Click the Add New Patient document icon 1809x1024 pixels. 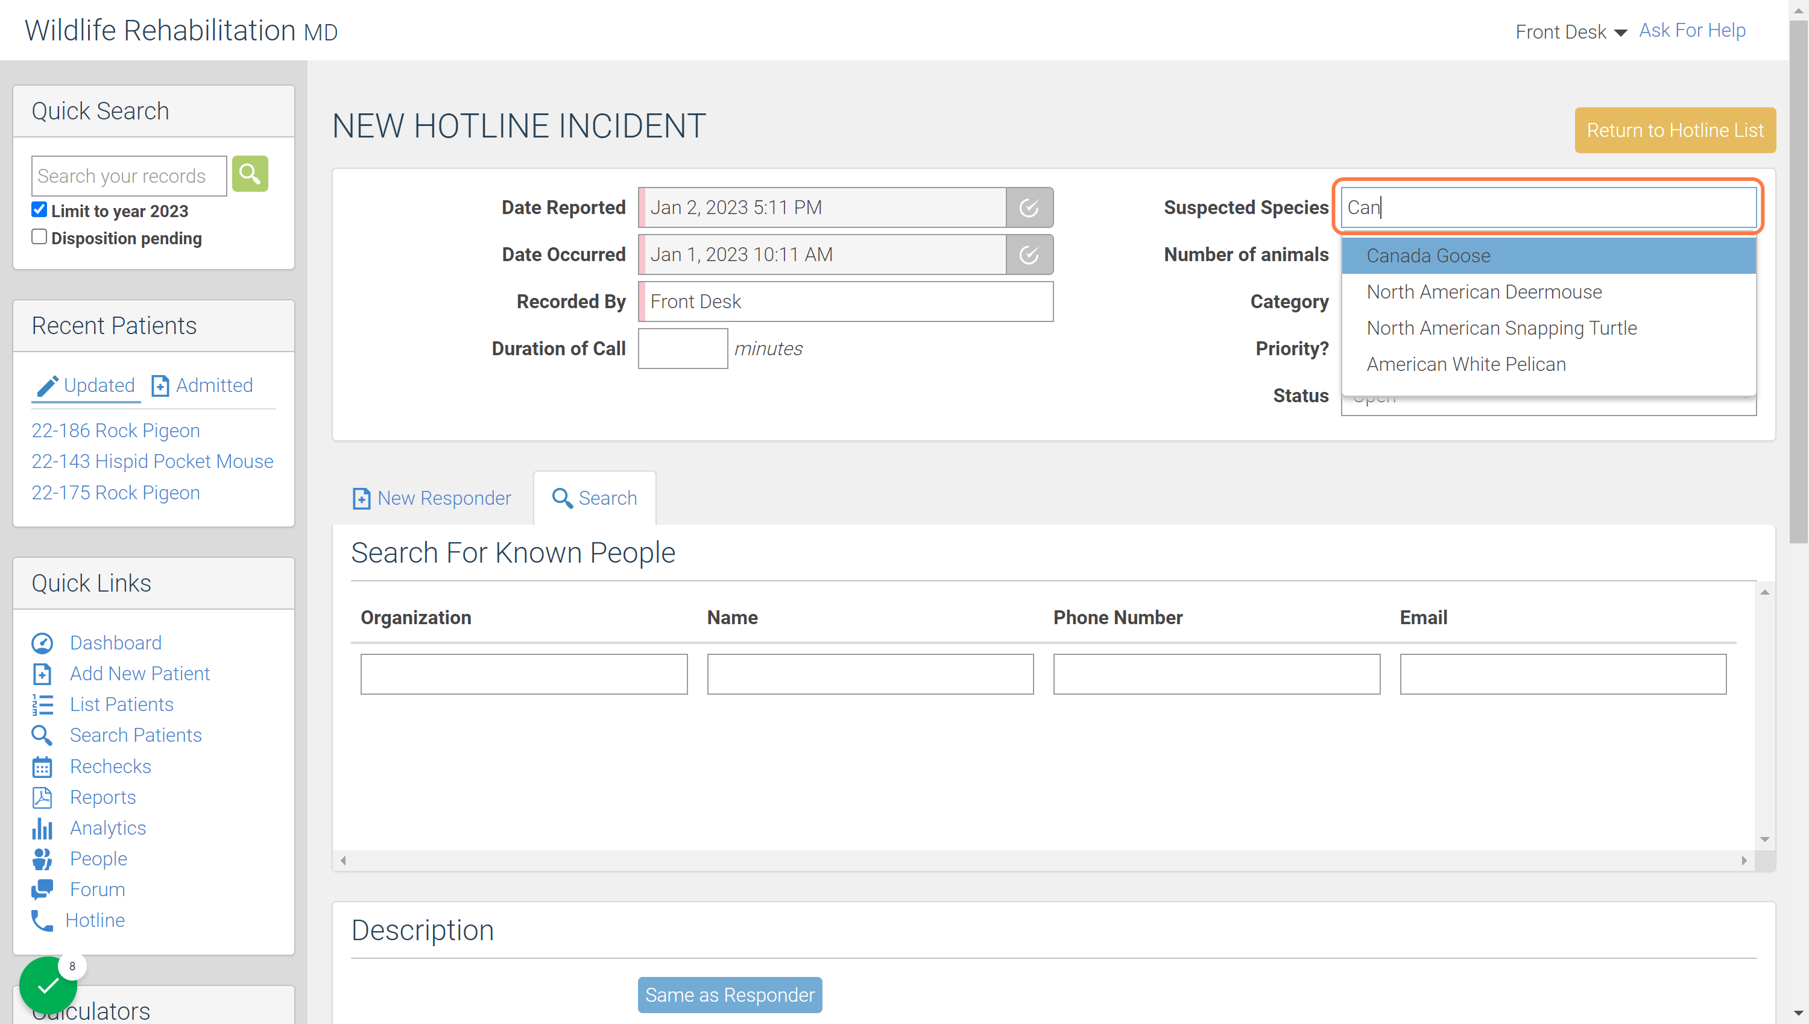point(42,674)
